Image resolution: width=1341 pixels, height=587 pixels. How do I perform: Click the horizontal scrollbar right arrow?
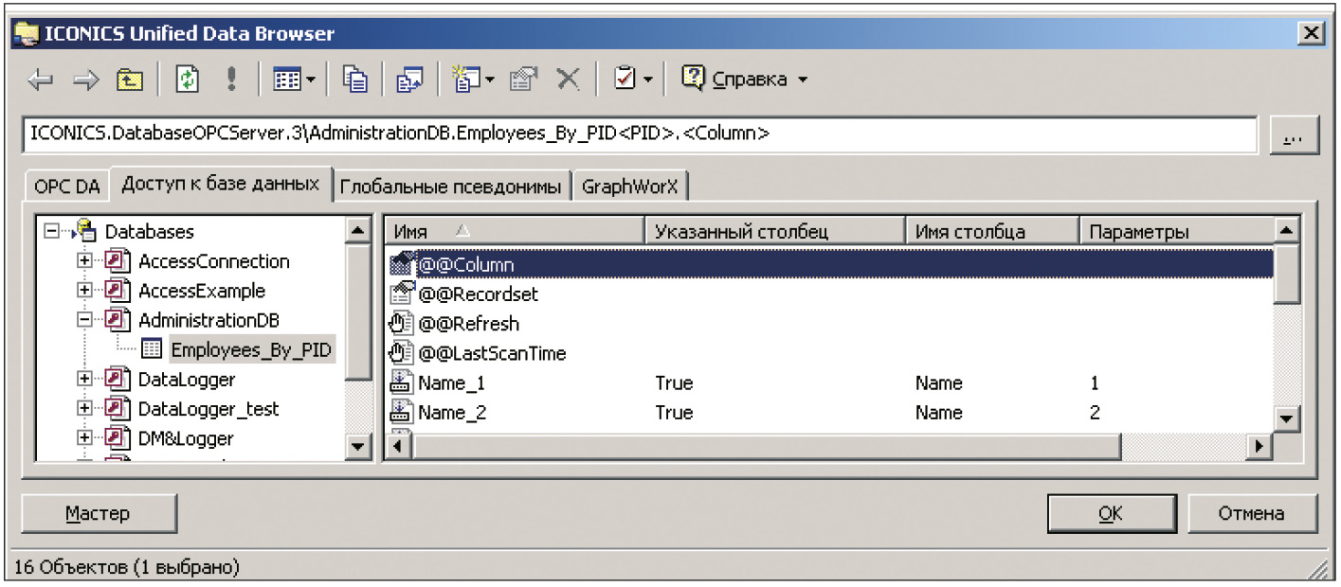1259,445
